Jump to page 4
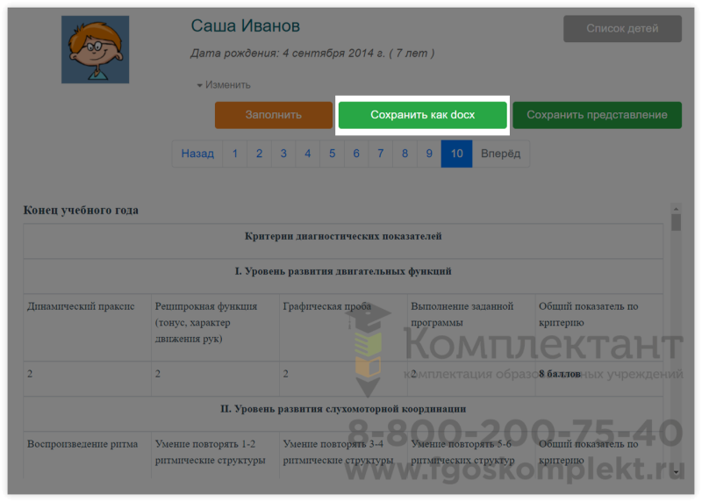This screenshot has height=502, width=702. [x=307, y=154]
